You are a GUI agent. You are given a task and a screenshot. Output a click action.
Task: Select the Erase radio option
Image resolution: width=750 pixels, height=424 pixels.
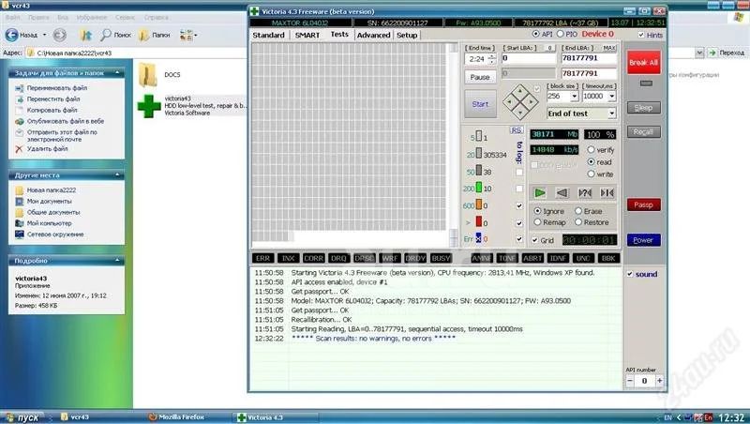(578, 211)
